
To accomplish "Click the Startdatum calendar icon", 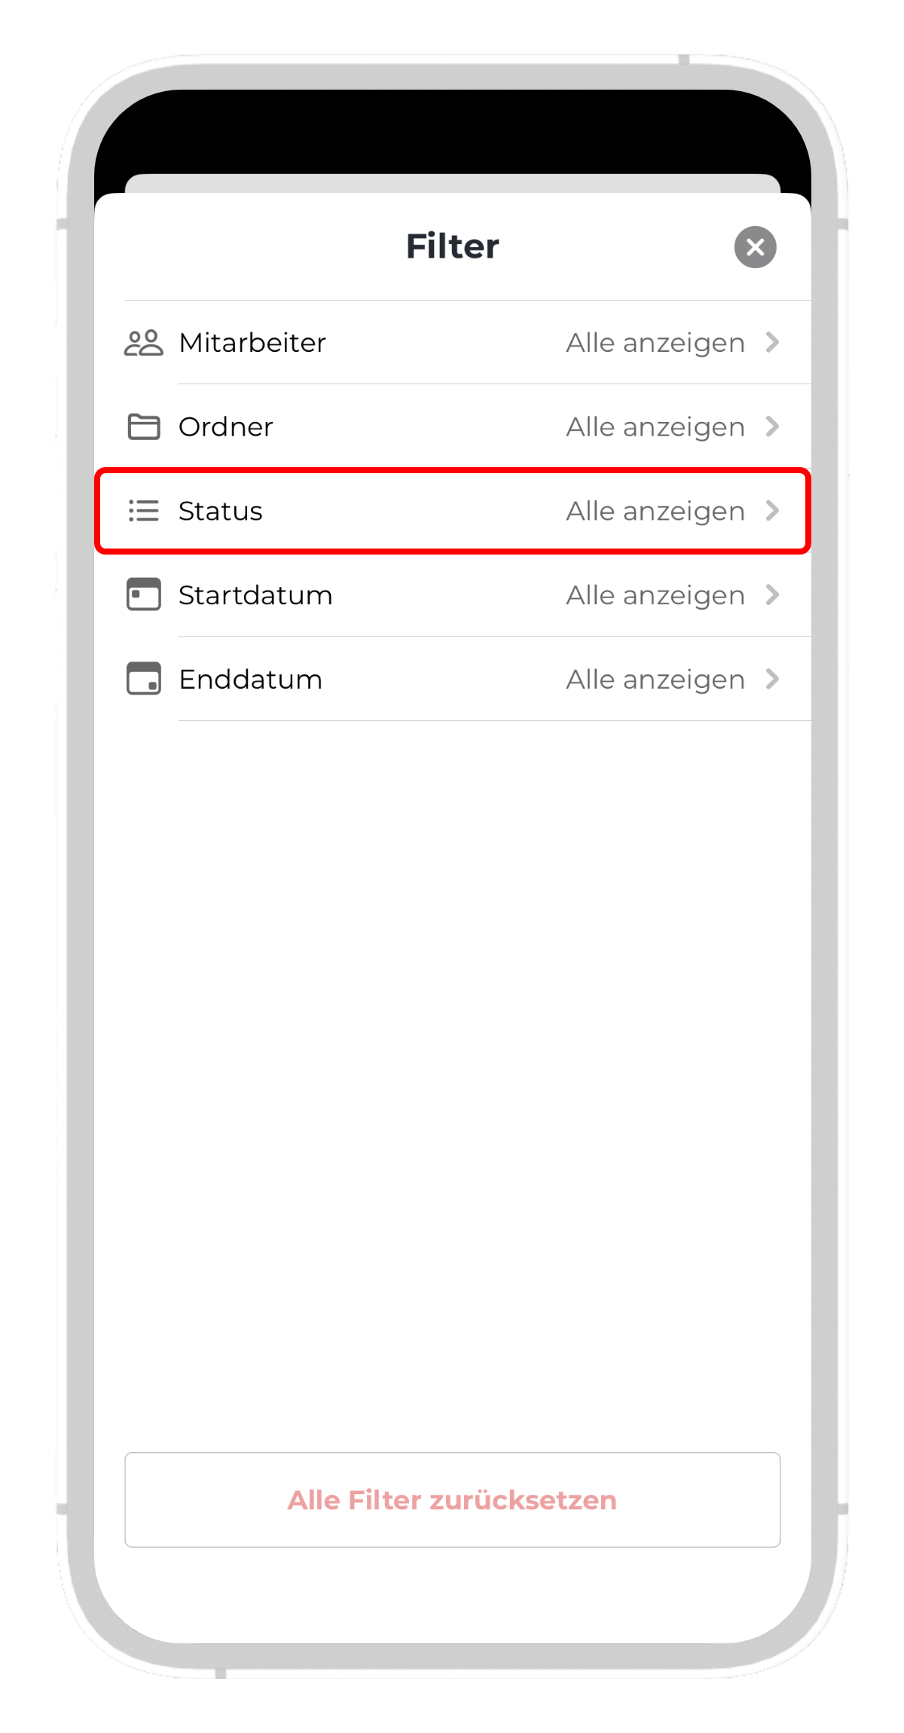I will point(143,594).
